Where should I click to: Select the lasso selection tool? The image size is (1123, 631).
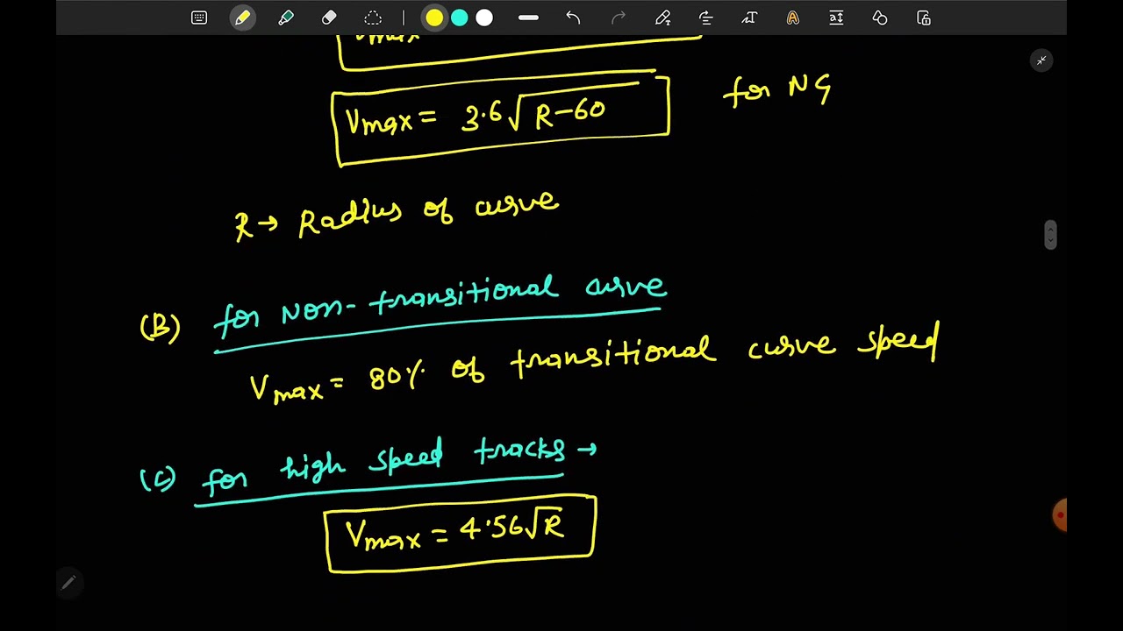[373, 18]
